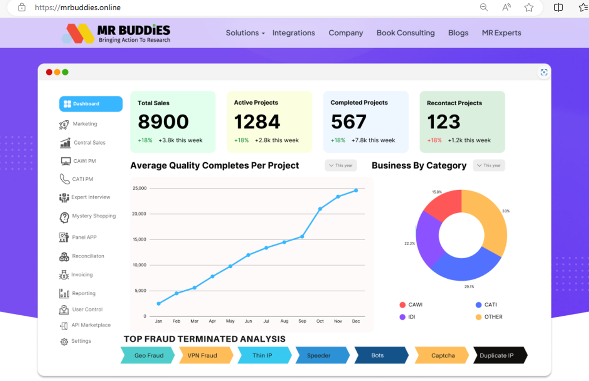Open the Invoicing bug icon
Image resolution: width=589 pixels, height=381 pixels.
64,275
